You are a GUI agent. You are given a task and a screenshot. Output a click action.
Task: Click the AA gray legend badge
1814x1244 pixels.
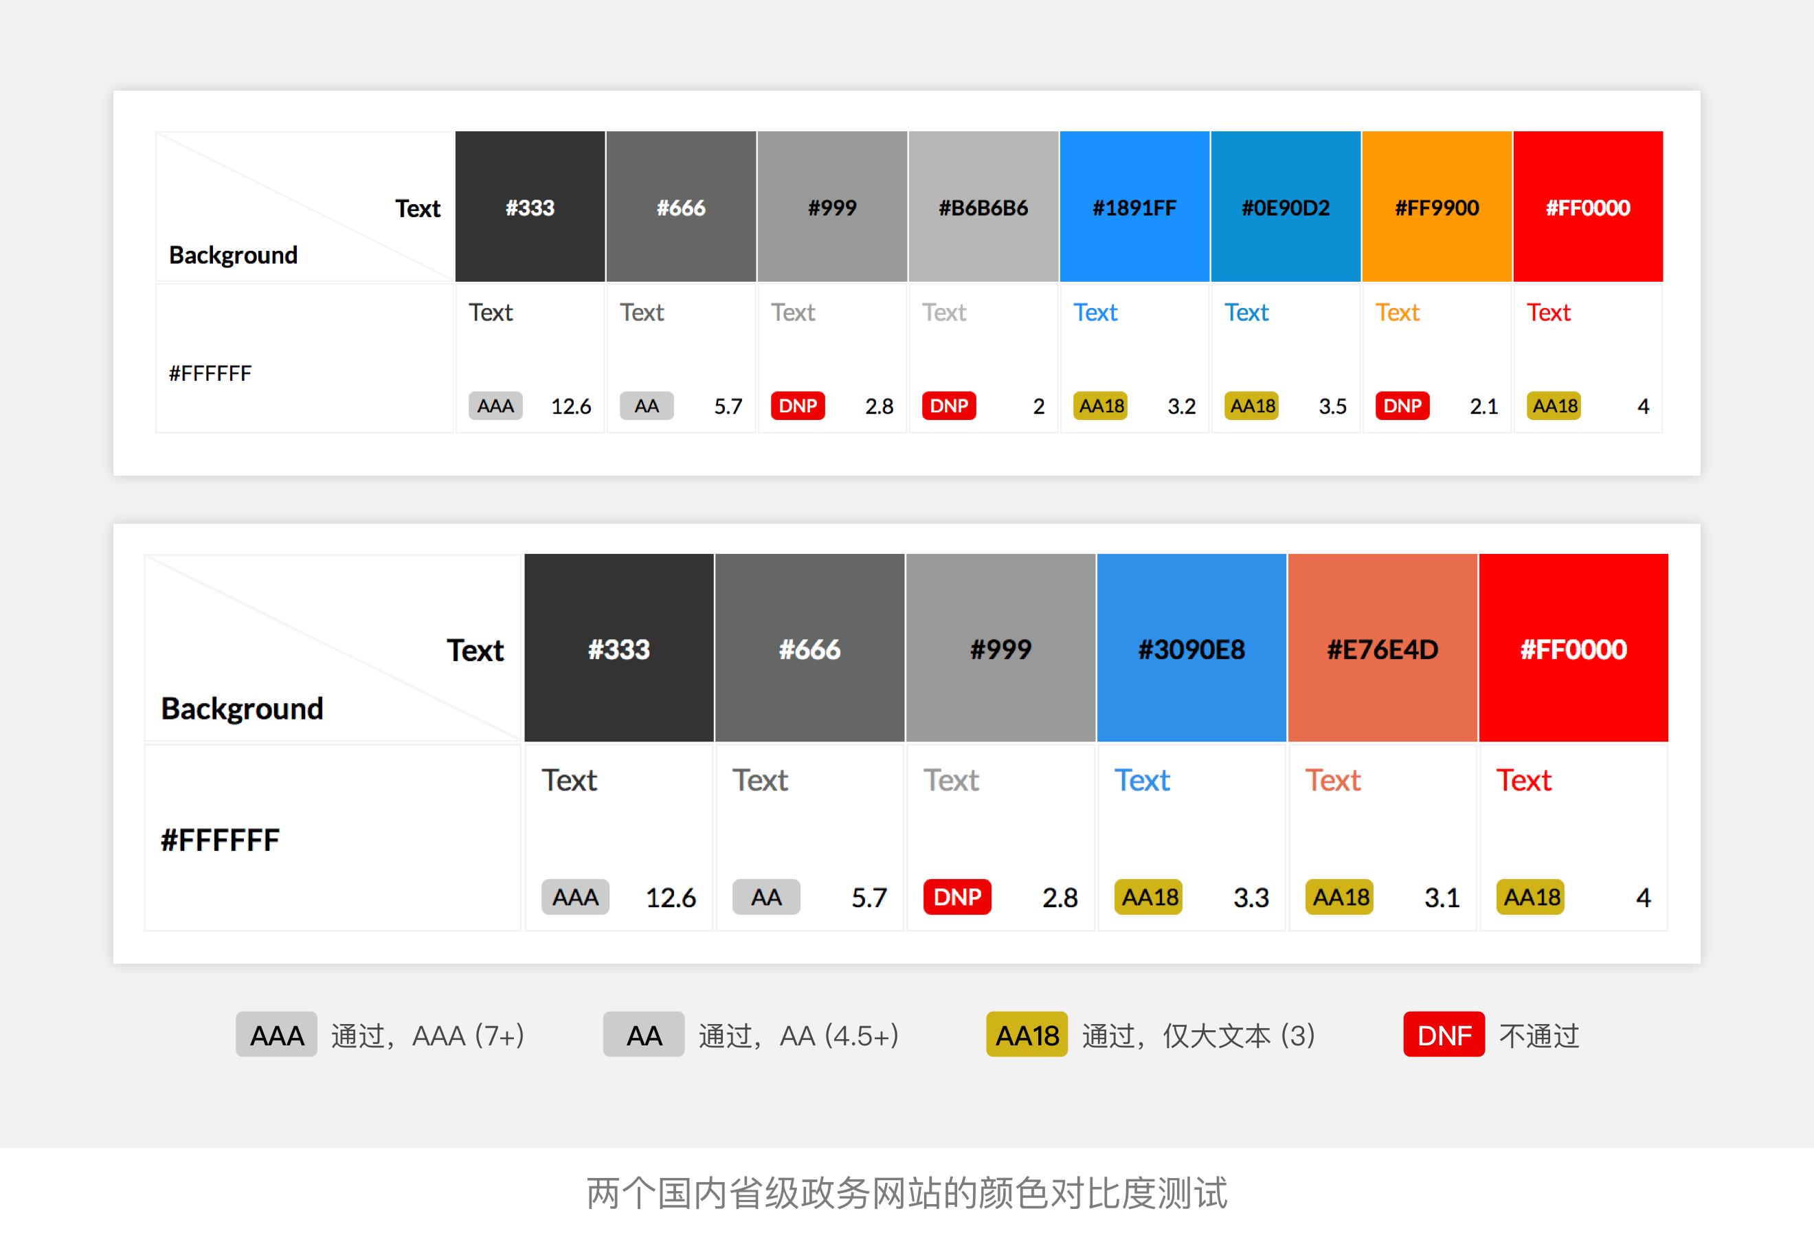click(x=643, y=1034)
